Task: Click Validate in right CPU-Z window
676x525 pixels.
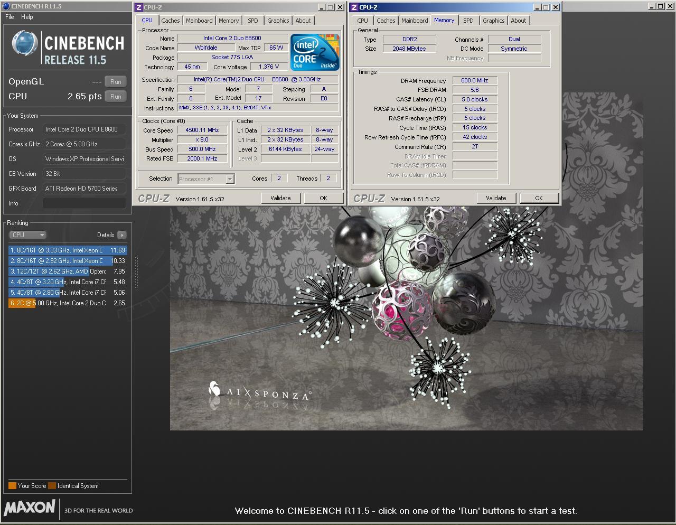Action: tap(496, 198)
